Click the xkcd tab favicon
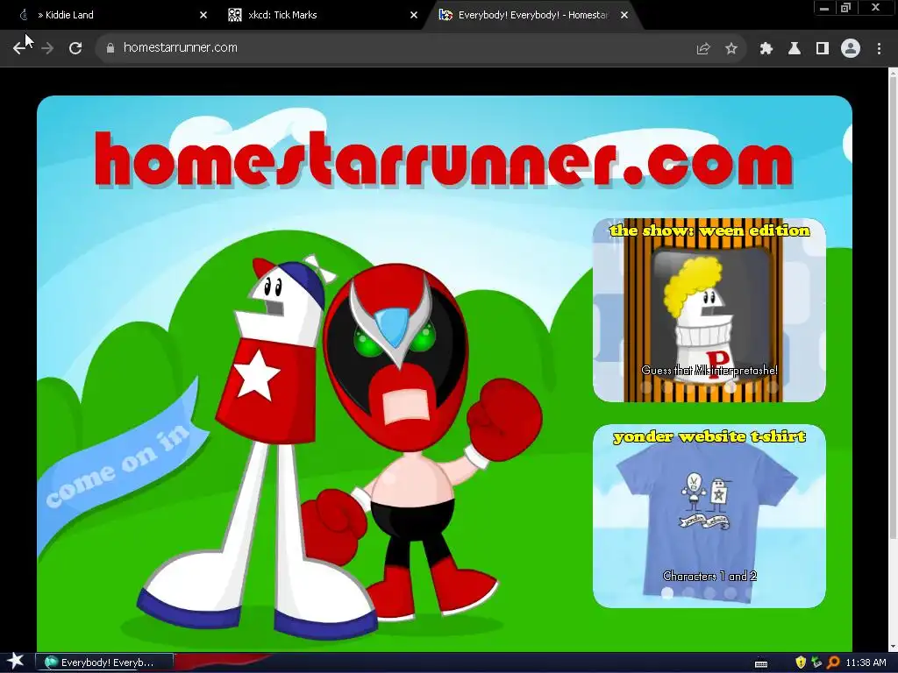Screen dimensions: 898x673 pos(234,15)
